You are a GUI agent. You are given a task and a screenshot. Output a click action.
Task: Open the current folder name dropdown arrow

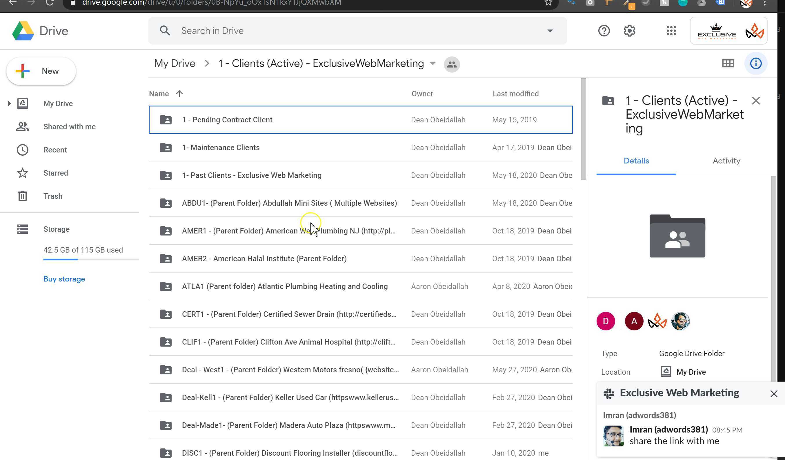point(433,64)
